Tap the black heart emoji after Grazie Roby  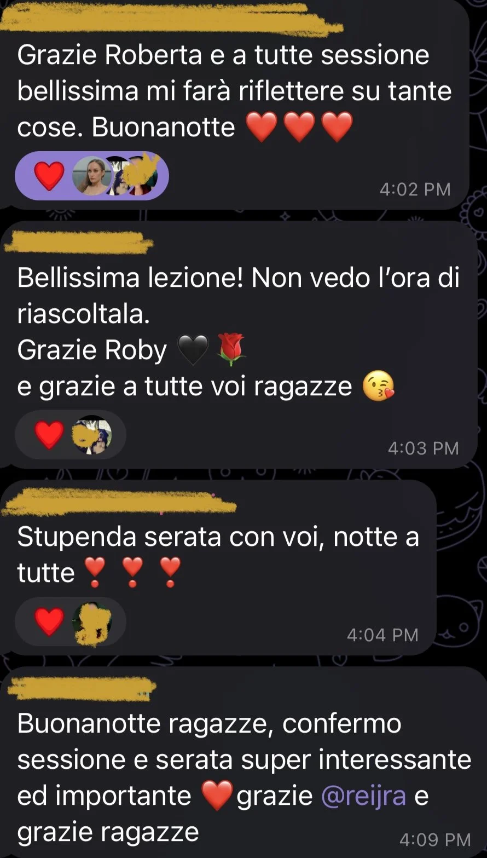(x=194, y=350)
